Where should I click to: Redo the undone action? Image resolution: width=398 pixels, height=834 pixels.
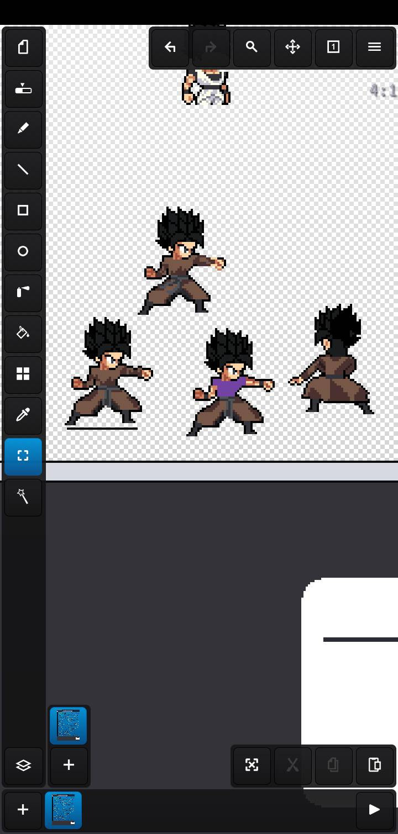click(211, 47)
